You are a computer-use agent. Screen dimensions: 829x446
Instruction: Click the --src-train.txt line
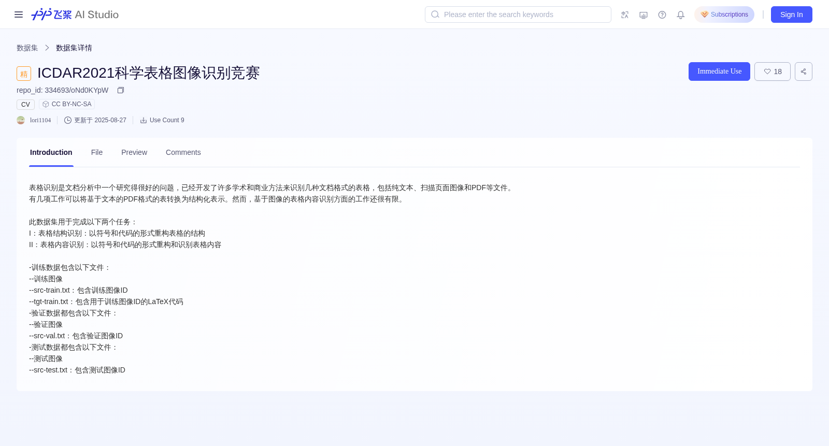(78, 290)
